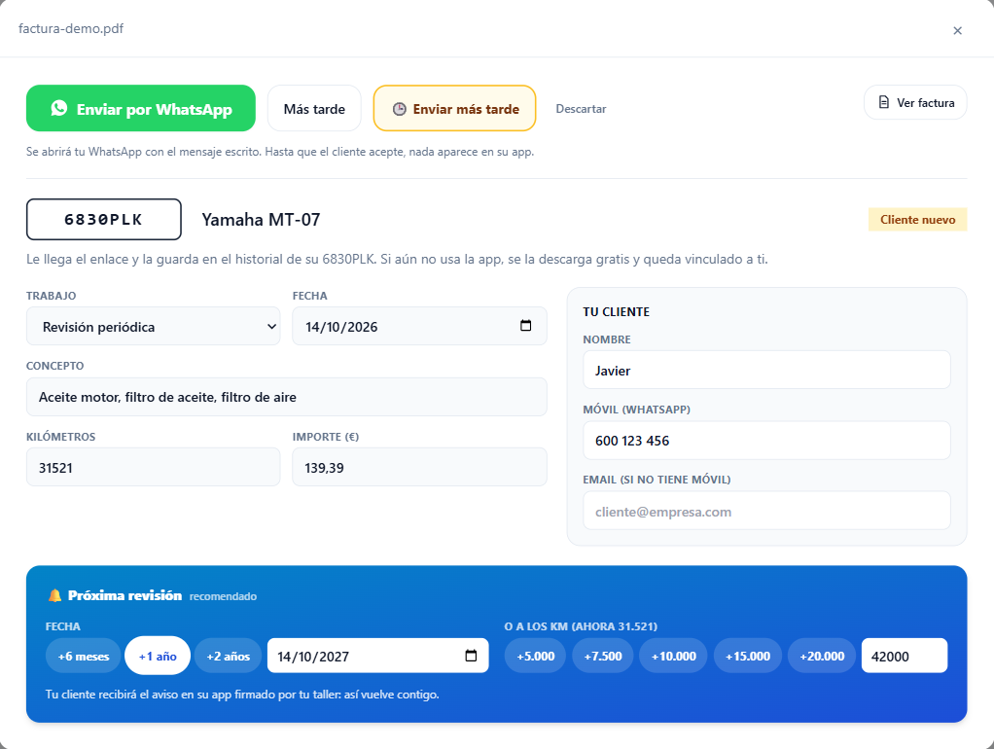
Task: Choose the +20.000 km option
Action: tap(822, 656)
